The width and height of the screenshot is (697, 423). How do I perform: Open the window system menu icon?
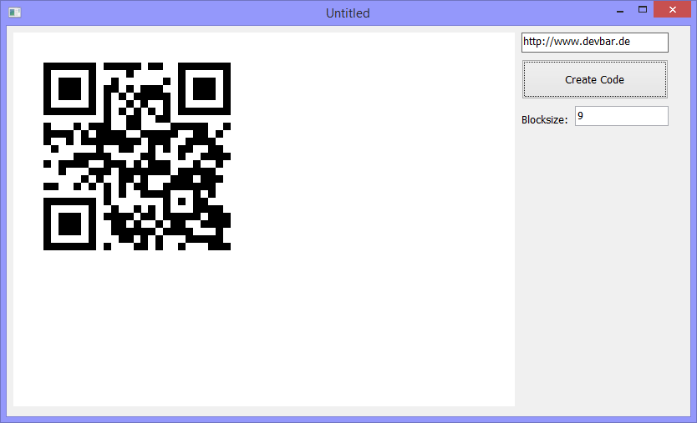click(x=15, y=13)
